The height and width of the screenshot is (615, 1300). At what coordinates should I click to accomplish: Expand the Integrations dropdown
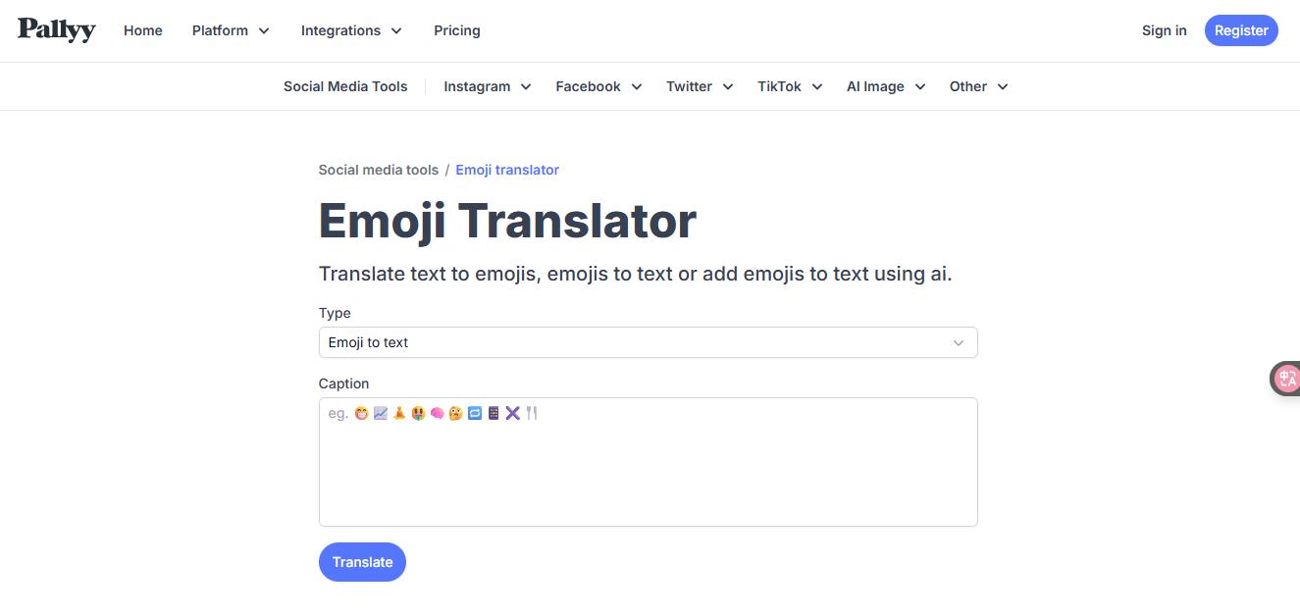(350, 30)
